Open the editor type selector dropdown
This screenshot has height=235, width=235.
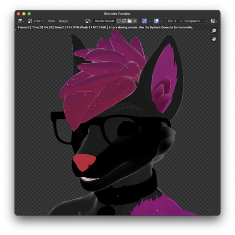(x=21, y=21)
